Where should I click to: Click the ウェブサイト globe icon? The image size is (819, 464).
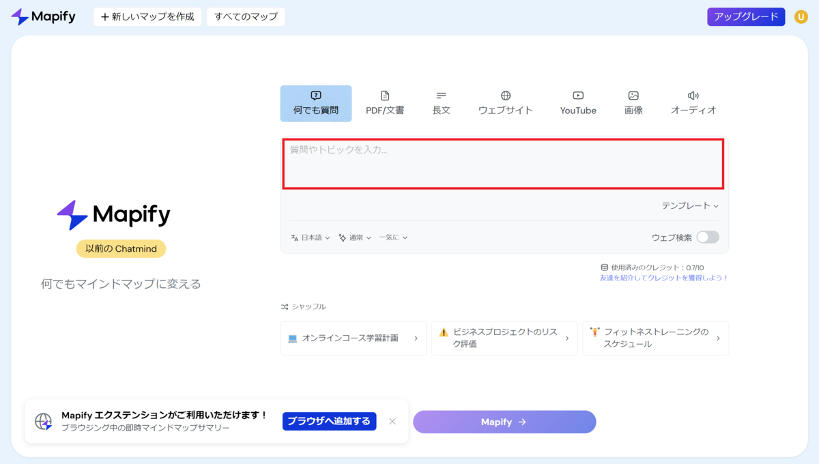[x=505, y=96]
